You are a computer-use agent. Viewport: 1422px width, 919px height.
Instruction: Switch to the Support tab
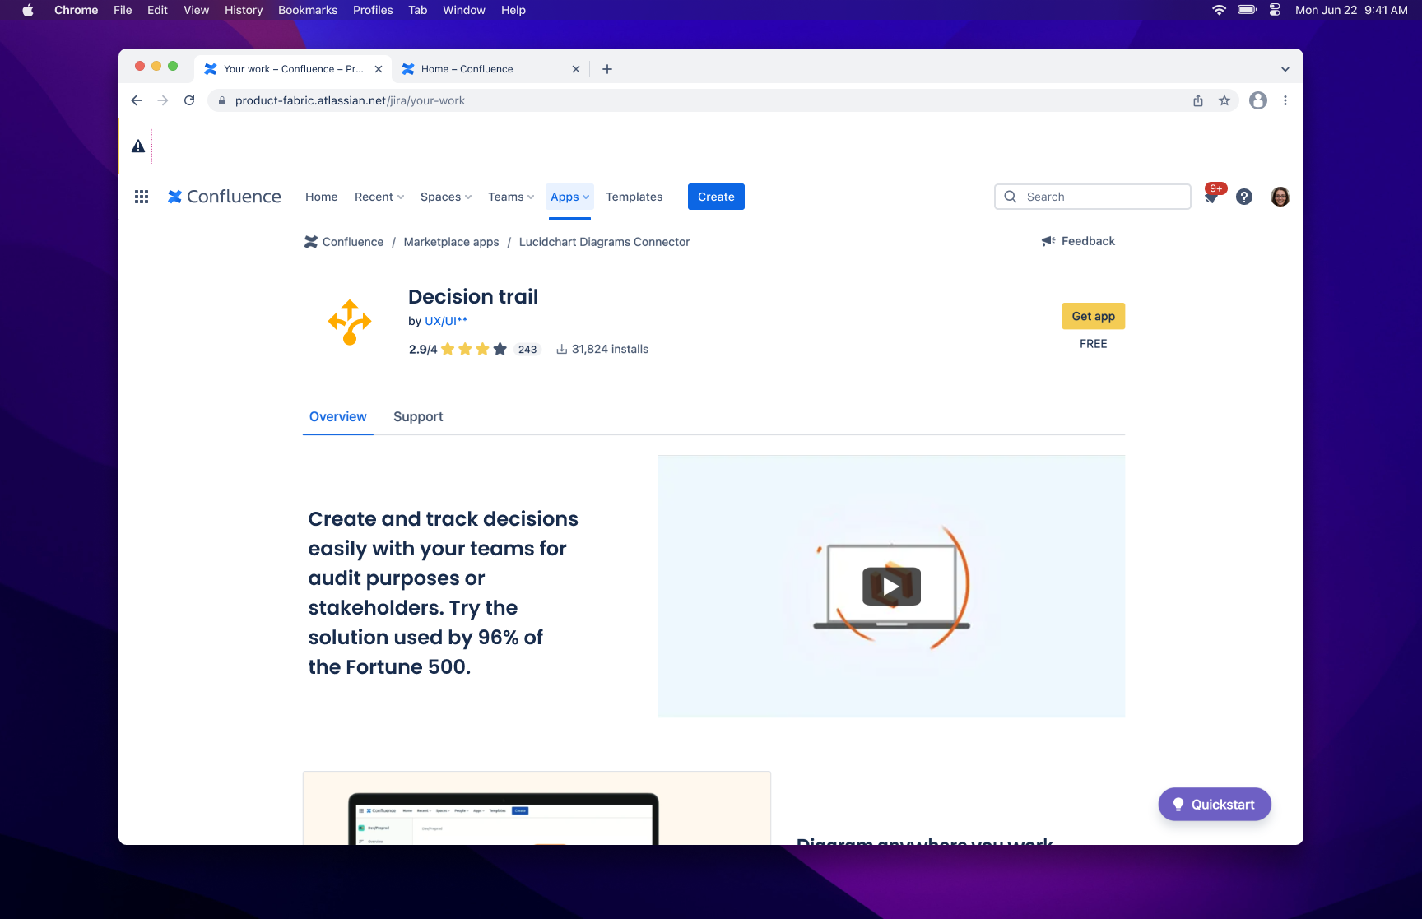click(x=418, y=416)
